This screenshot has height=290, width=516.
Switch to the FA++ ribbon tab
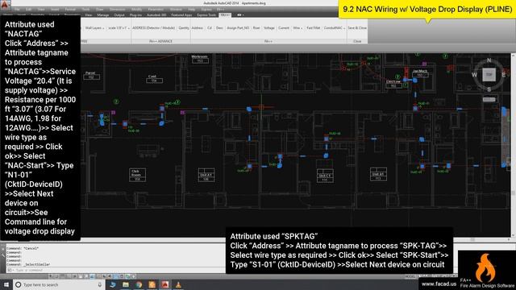click(225, 15)
